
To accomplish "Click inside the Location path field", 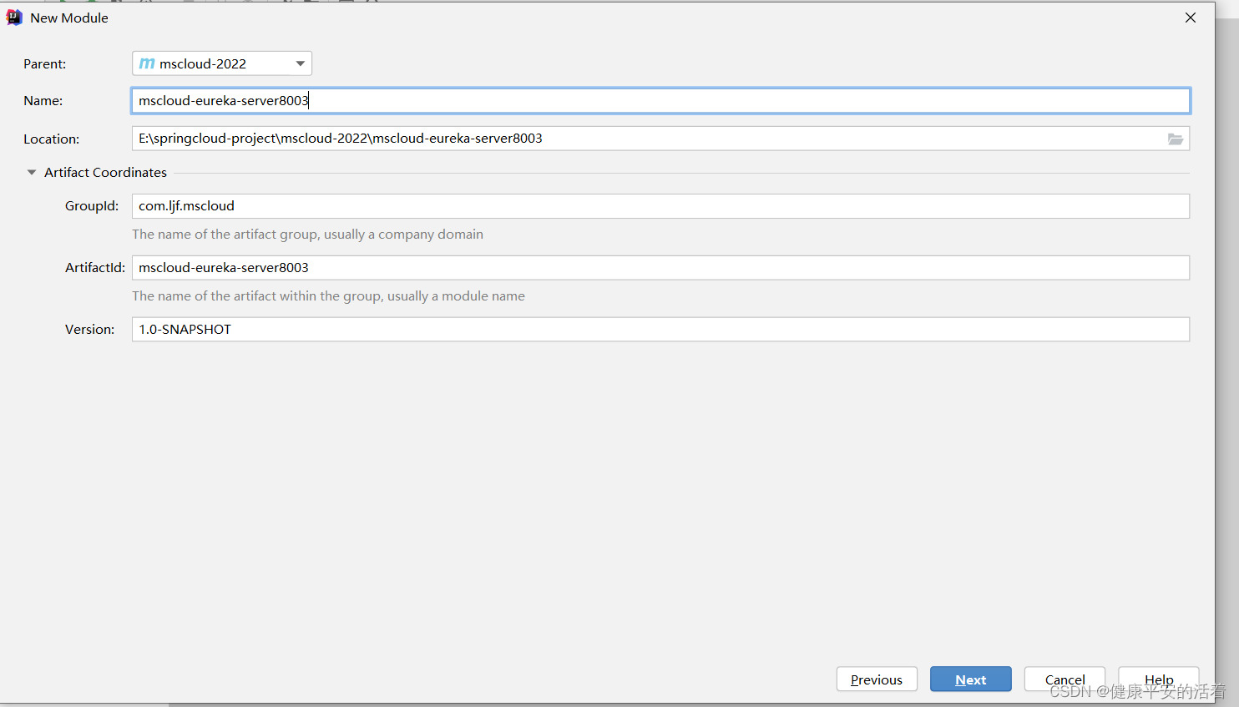I will 584,138.
